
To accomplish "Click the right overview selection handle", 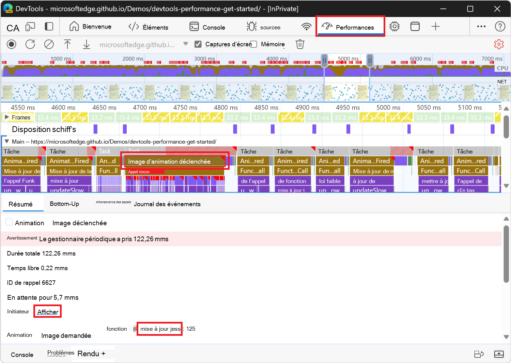I will [370, 61].
